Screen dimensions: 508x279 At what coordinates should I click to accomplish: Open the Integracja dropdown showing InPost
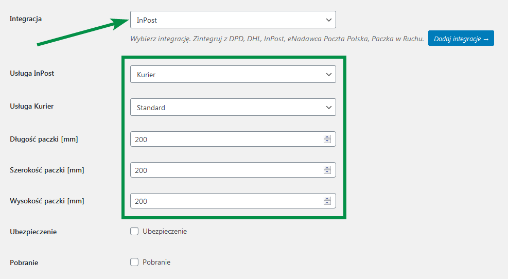233,20
